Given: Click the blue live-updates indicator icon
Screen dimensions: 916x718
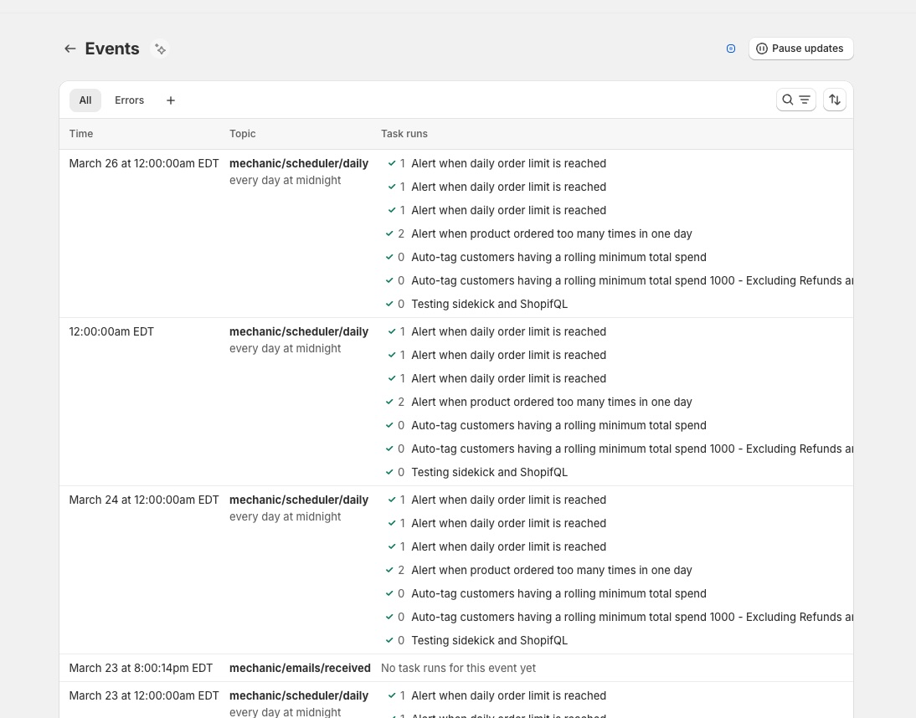Looking at the screenshot, I should click(x=731, y=49).
